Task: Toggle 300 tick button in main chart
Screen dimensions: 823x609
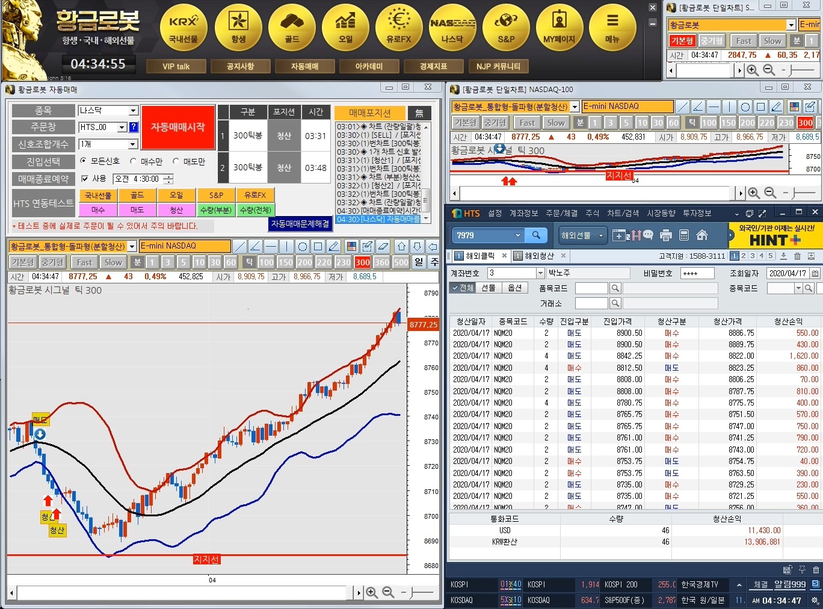Action: tap(362, 262)
